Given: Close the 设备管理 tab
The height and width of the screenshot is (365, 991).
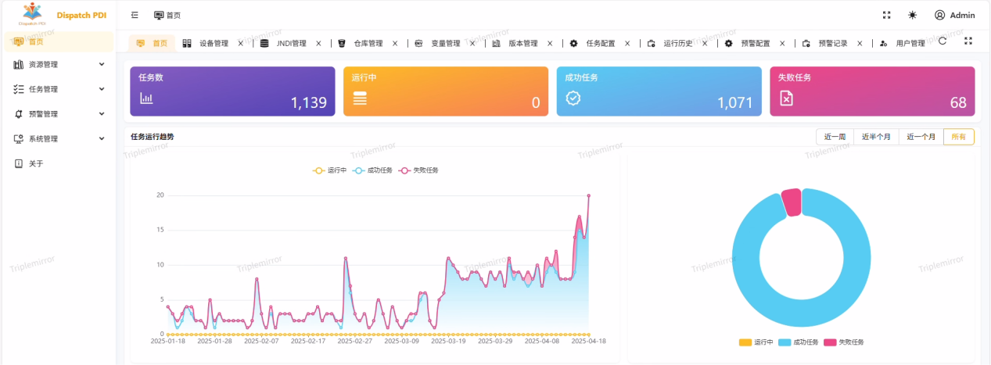Looking at the screenshot, I should click(240, 44).
